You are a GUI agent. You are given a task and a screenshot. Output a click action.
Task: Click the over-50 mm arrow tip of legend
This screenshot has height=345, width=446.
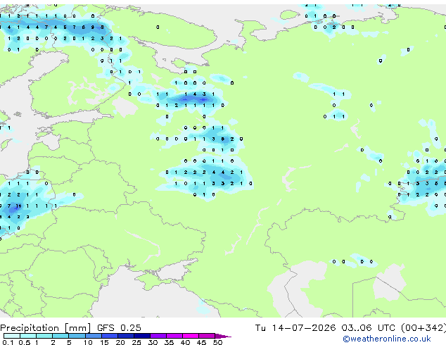(223, 336)
